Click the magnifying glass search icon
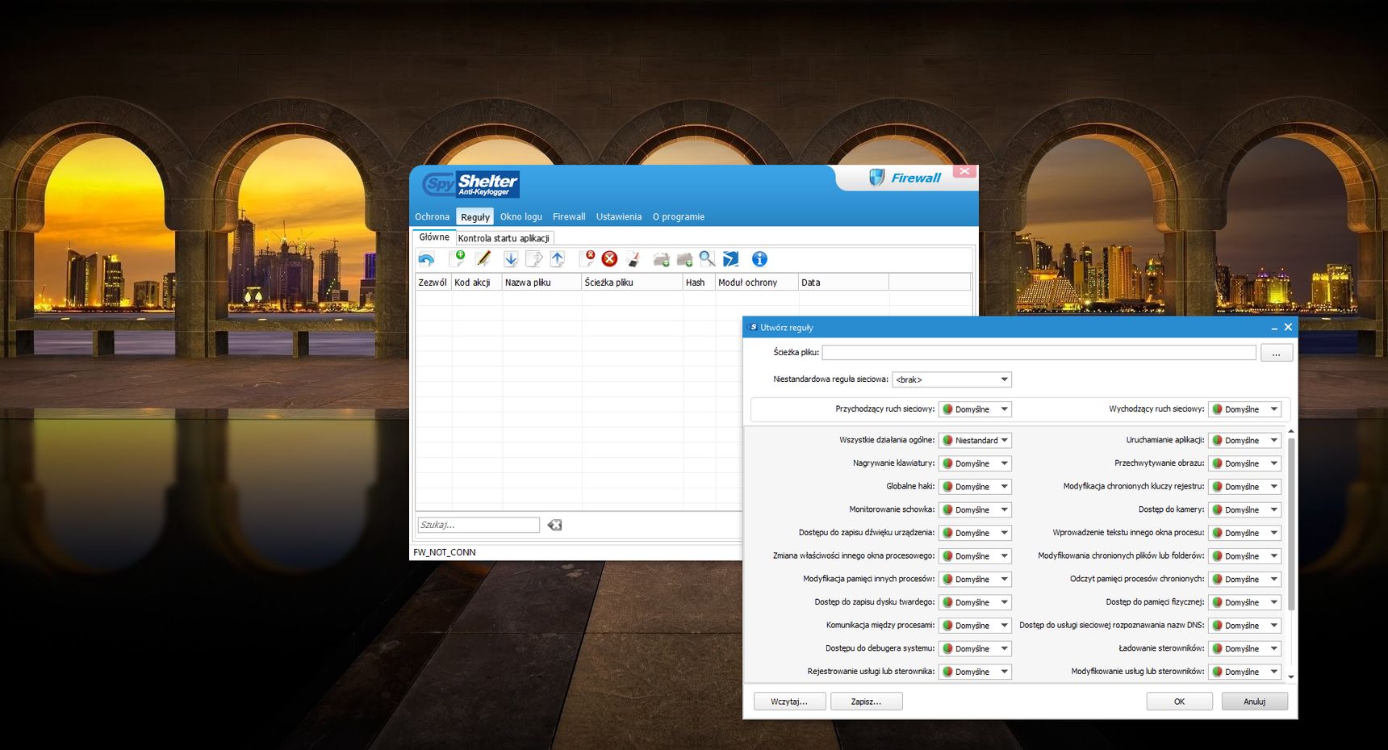The height and width of the screenshot is (750, 1388). tap(708, 258)
